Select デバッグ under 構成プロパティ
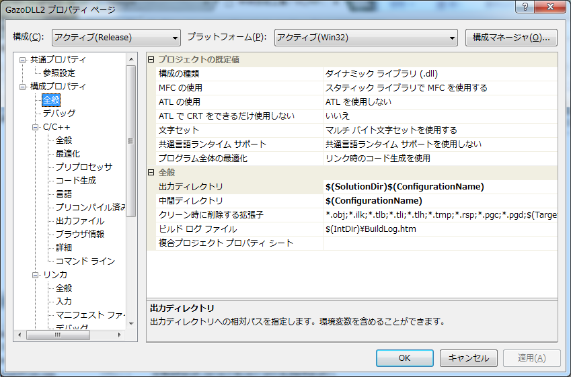 click(x=59, y=113)
